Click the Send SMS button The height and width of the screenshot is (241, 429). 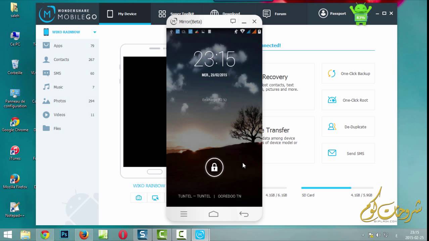pos(348,153)
